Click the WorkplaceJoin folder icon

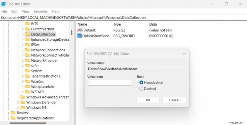tap(27, 87)
